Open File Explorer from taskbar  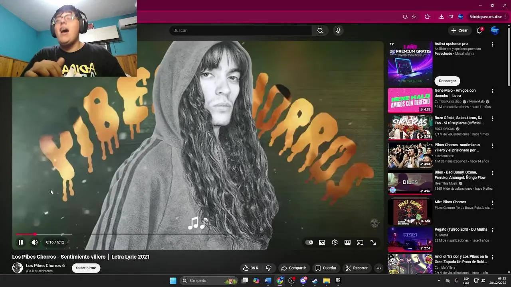(326, 281)
